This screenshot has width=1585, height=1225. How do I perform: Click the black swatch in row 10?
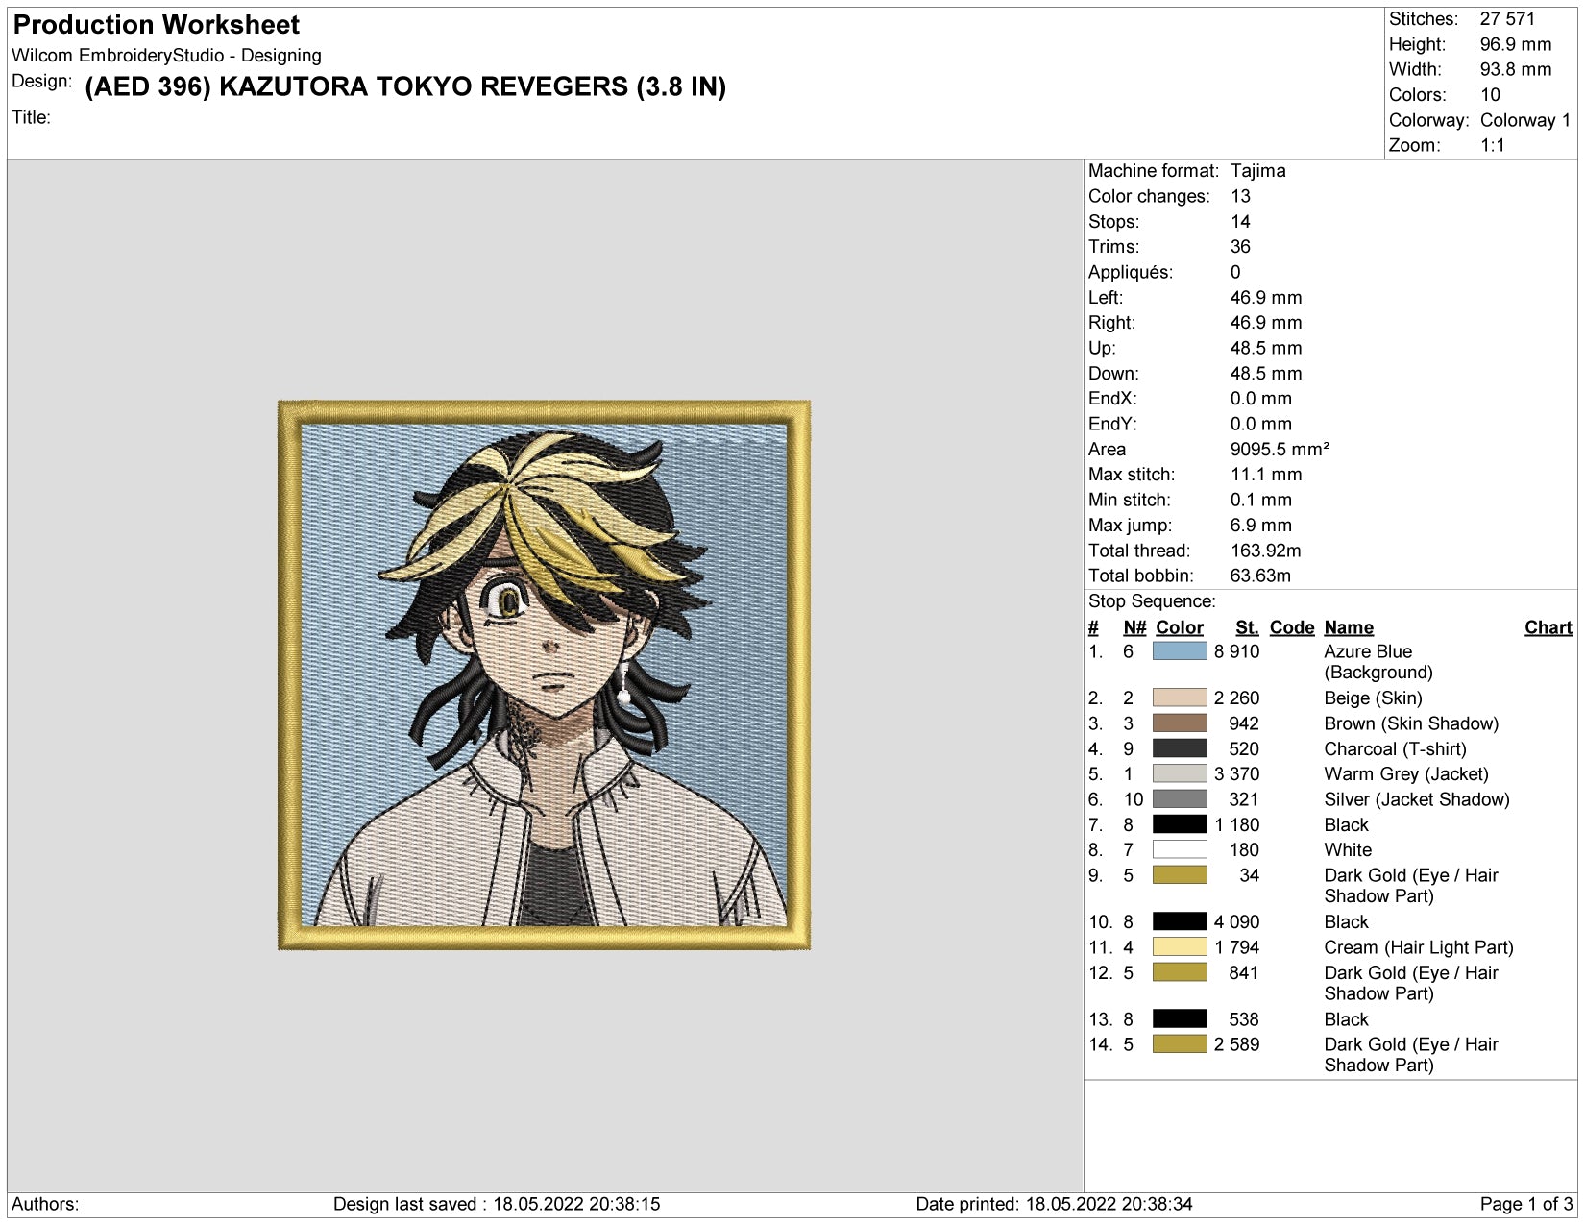[1180, 922]
